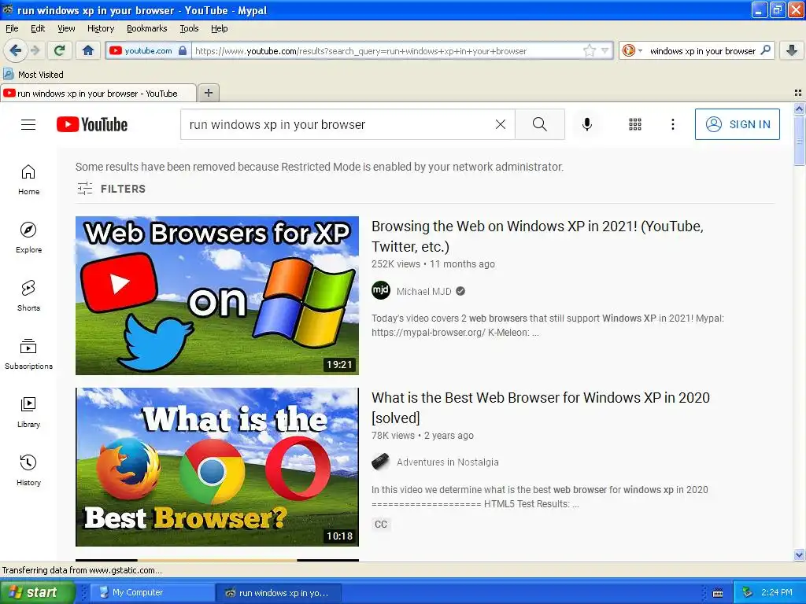Screen dimensions: 806x604
Task: Open a new tab with the plus button
Action: click(x=208, y=93)
